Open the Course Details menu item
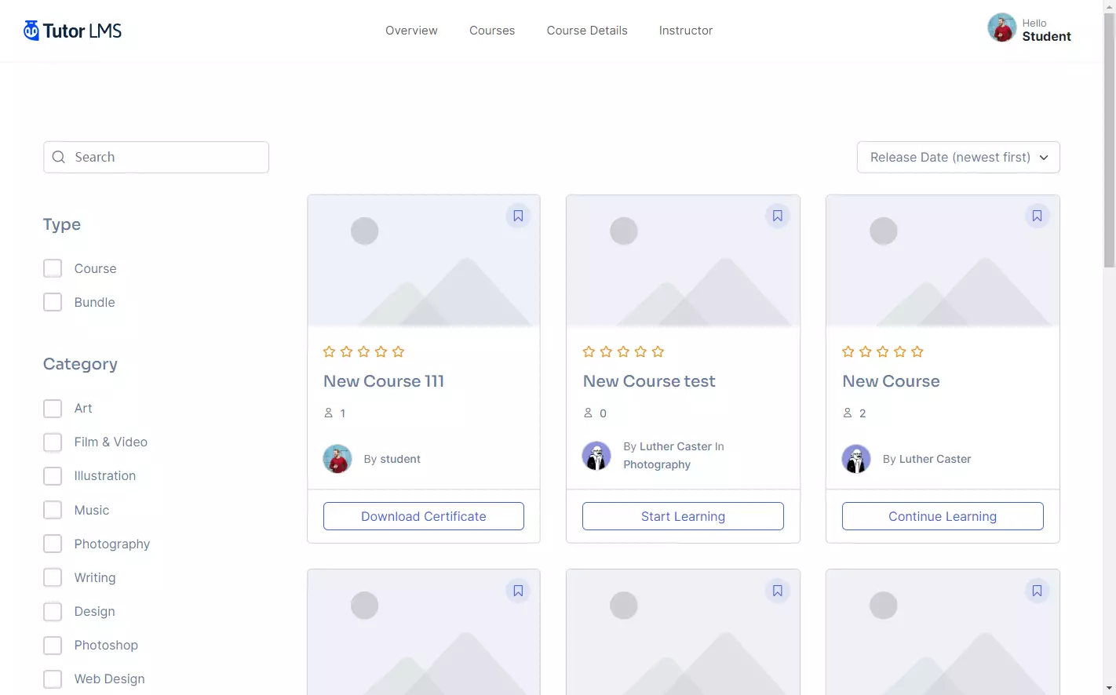 point(587,31)
